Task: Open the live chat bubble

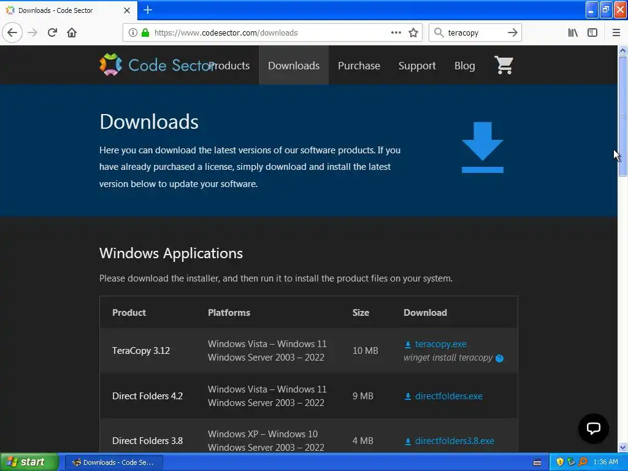Action: pyautogui.click(x=593, y=428)
